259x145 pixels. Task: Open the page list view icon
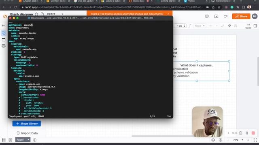tap(4, 140)
